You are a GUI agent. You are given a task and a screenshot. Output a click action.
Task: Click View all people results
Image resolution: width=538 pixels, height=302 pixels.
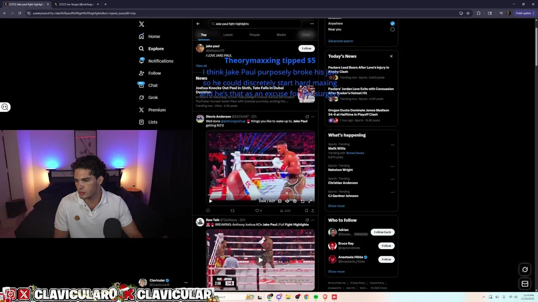201,66
